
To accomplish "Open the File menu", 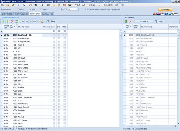I will point(3,5).
